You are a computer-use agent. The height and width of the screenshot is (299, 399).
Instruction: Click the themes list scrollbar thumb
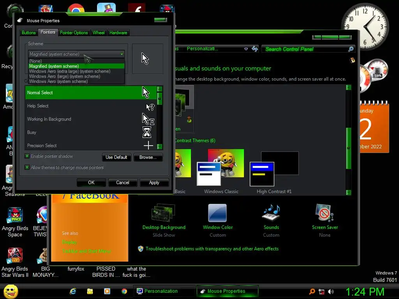(349, 148)
